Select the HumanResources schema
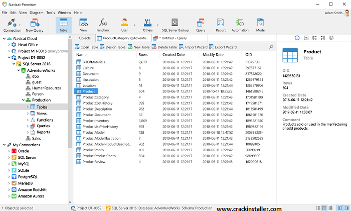 (47, 88)
